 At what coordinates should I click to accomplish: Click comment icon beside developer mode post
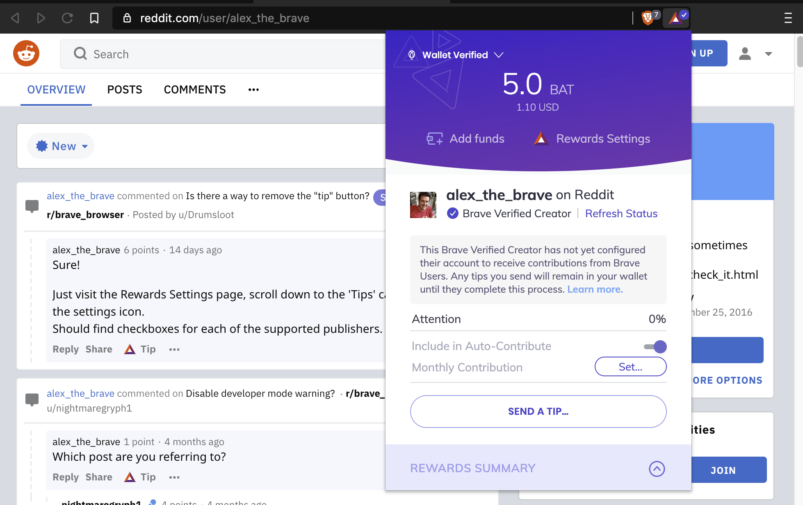[32, 399]
